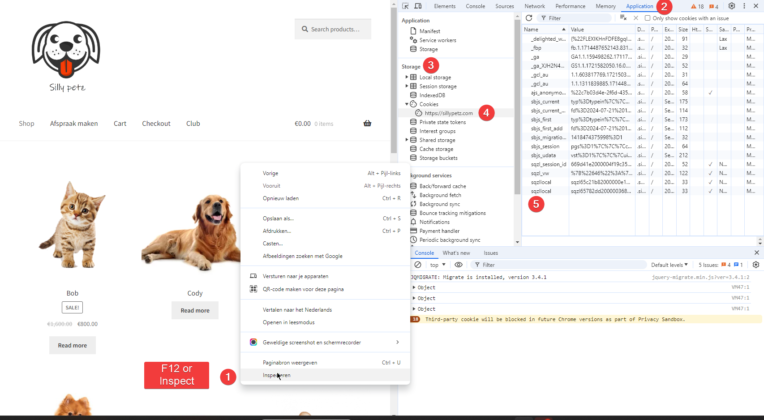Image resolution: width=764 pixels, height=420 pixels.
Task: Select Interest groups entry
Action: 438,131
